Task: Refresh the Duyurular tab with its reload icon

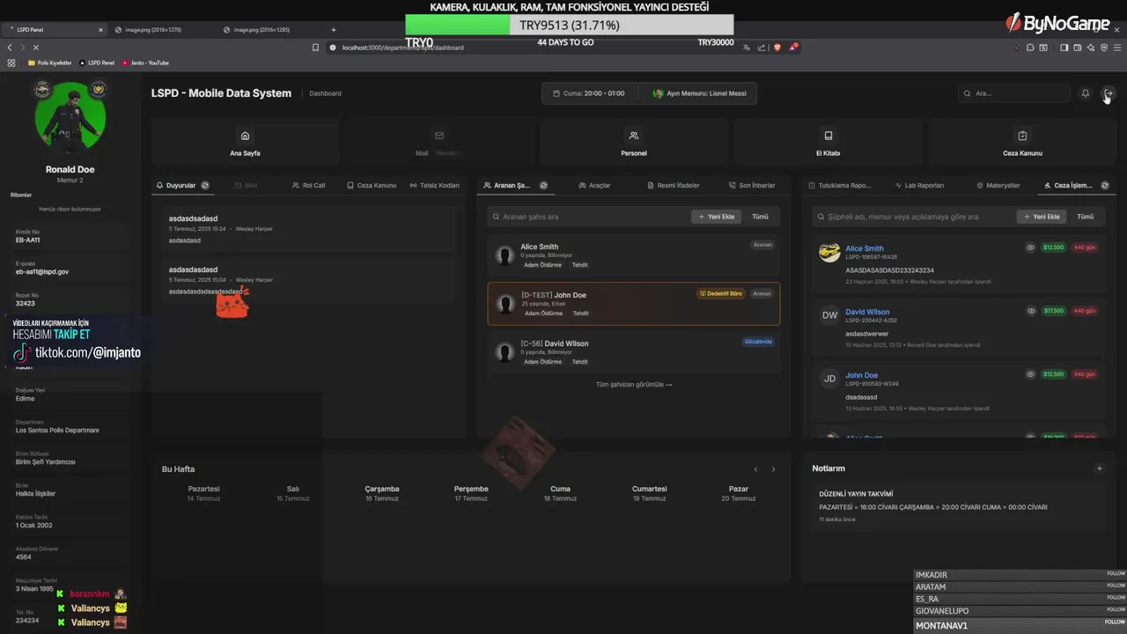Action: pos(205,186)
